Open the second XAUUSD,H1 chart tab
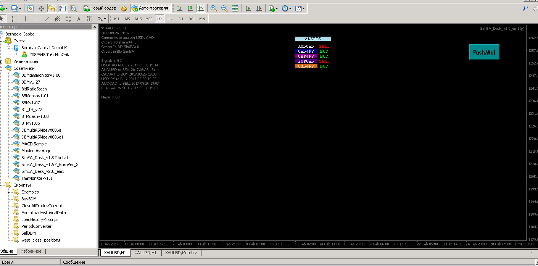Screen dimensions: 538x266 click(146, 253)
